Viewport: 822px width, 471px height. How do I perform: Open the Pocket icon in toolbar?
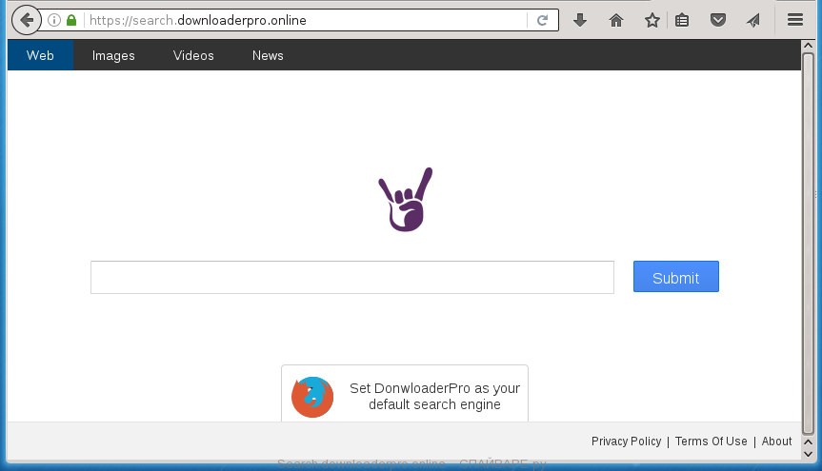click(718, 20)
